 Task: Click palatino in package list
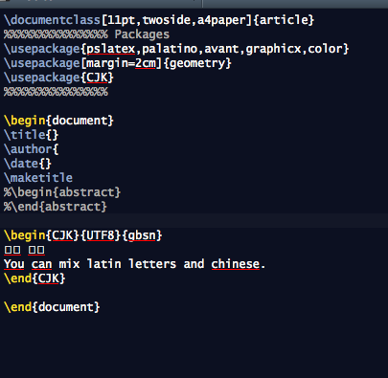[170, 49]
